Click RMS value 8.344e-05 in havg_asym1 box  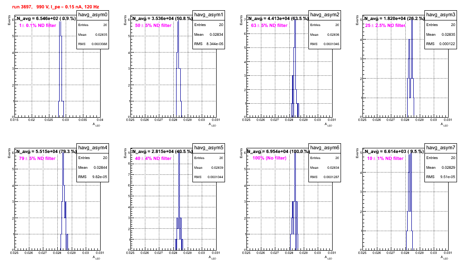coord(215,44)
